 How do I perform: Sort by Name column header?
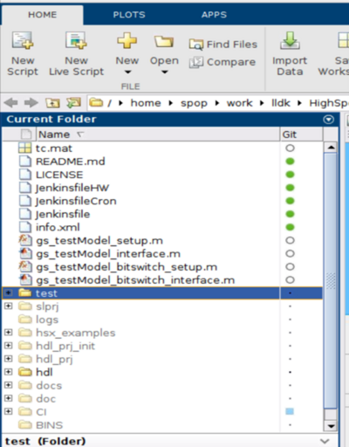[158, 134]
